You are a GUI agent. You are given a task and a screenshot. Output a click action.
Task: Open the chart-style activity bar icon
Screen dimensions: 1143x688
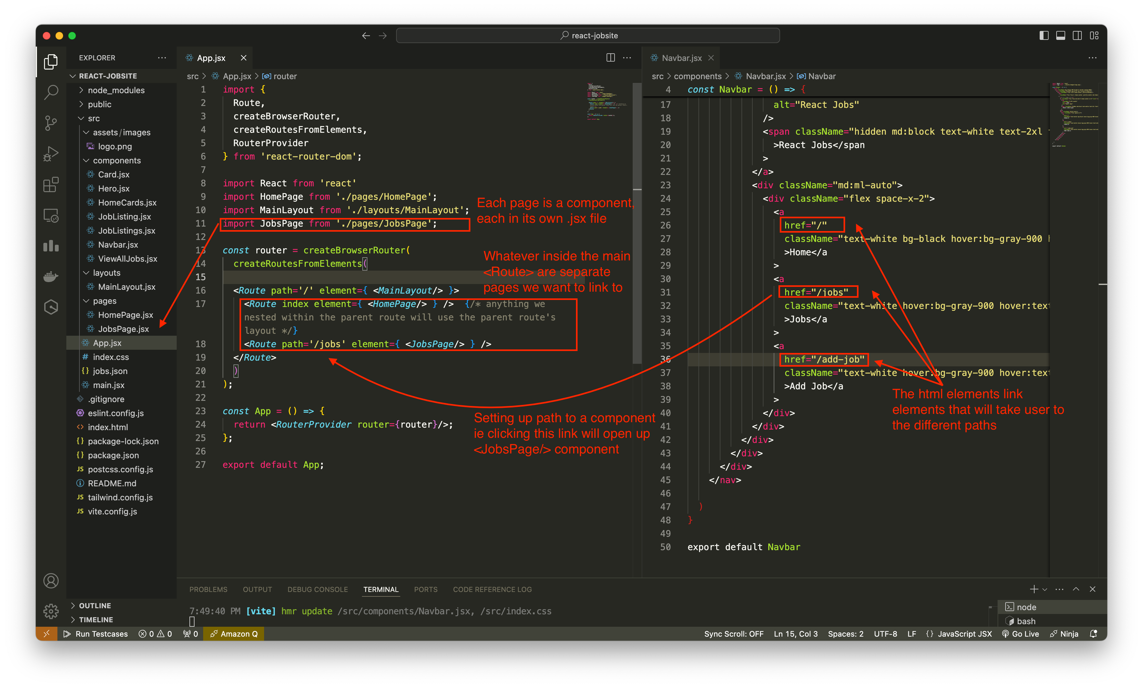50,246
